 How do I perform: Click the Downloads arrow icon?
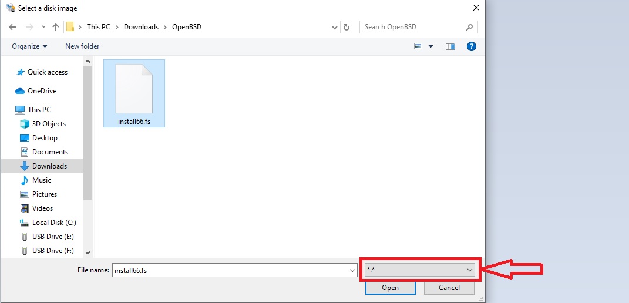(x=25, y=166)
